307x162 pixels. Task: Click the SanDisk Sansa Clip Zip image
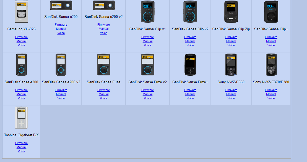pyautogui.click(x=231, y=12)
